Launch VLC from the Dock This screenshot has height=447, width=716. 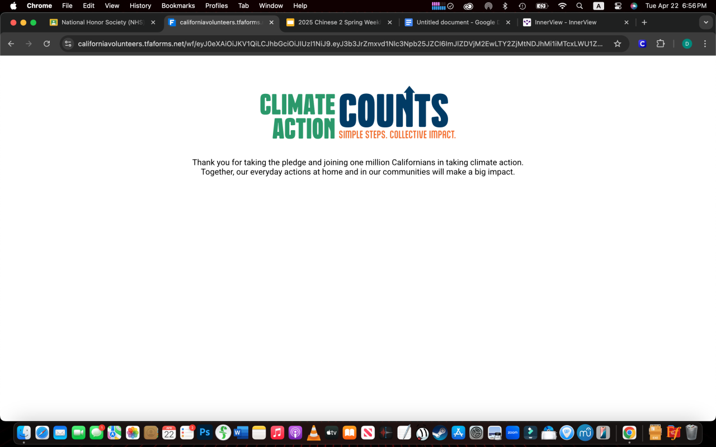(x=314, y=432)
